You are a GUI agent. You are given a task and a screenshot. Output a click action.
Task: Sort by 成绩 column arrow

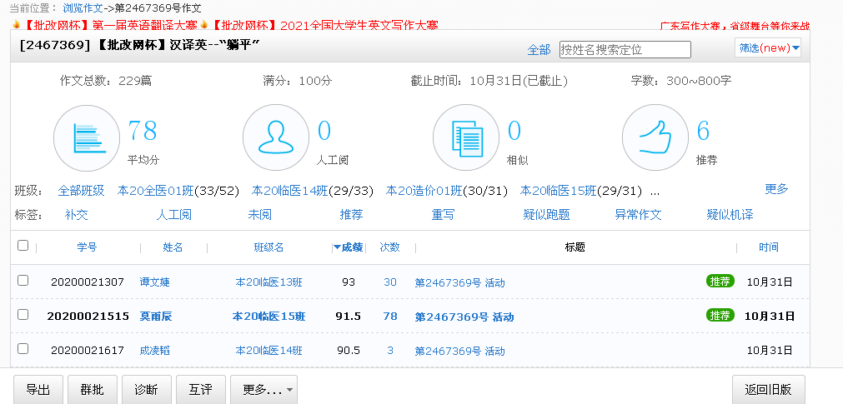coord(337,247)
